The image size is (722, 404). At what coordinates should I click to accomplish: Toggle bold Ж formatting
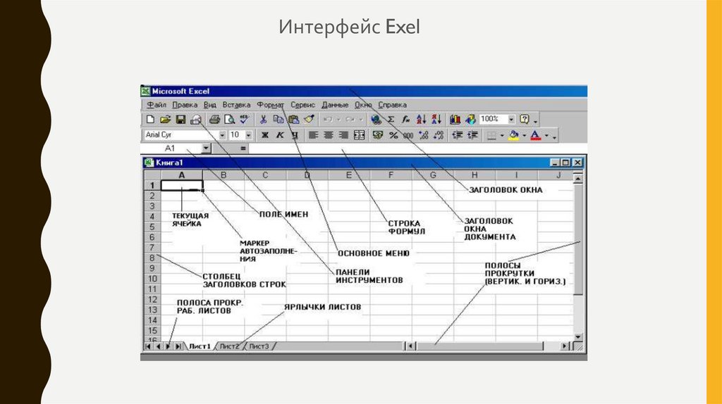click(265, 135)
